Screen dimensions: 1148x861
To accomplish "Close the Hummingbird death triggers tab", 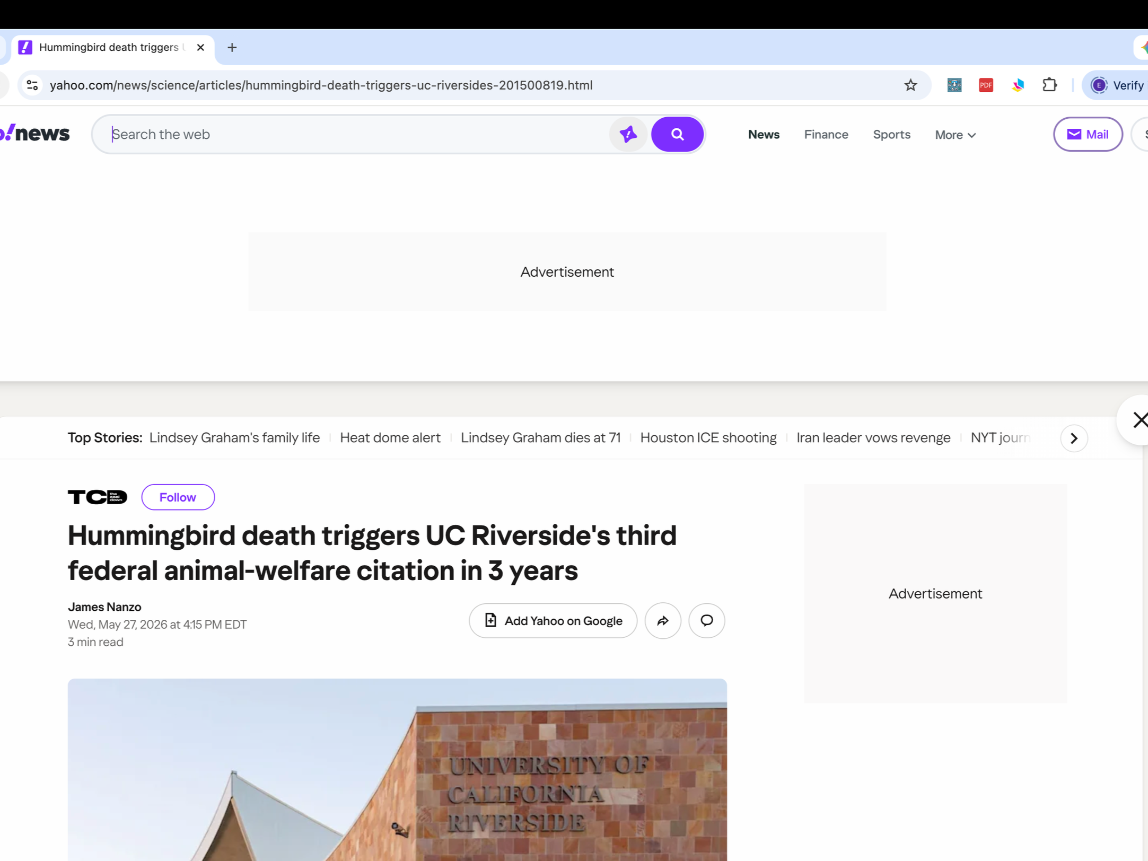I will coord(200,48).
